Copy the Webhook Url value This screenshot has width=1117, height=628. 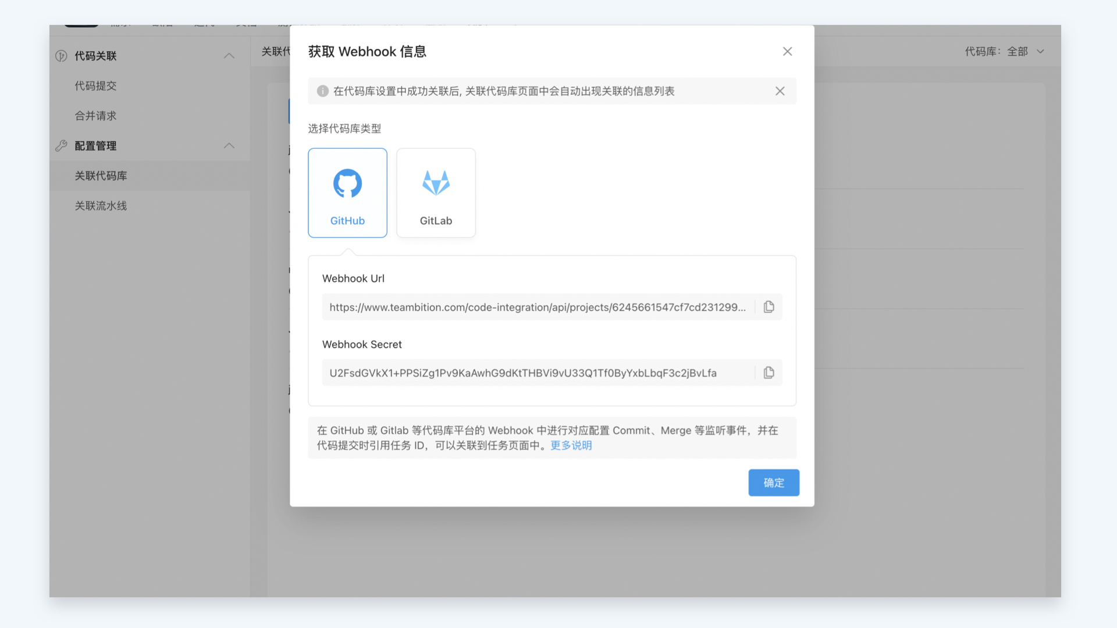click(x=769, y=307)
